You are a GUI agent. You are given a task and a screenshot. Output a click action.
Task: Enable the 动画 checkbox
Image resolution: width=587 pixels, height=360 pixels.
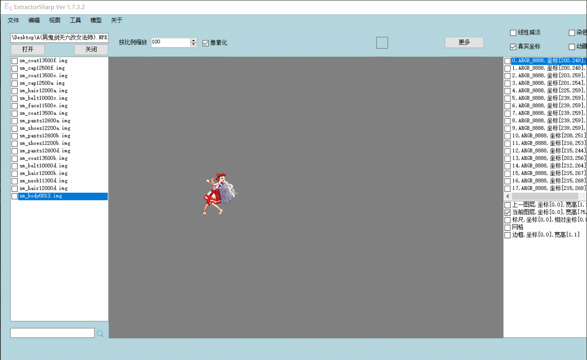[572, 47]
